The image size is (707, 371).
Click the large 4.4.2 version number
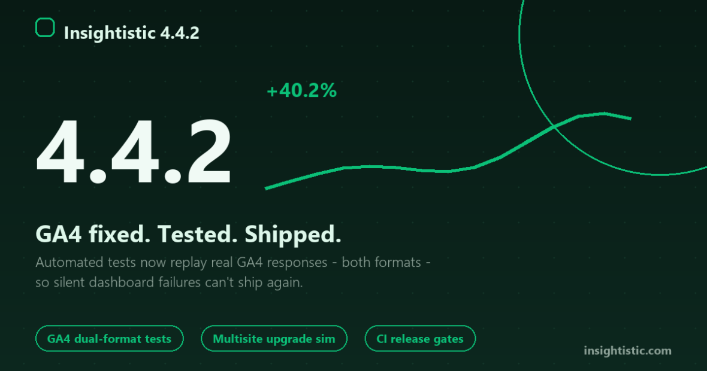point(134,152)
